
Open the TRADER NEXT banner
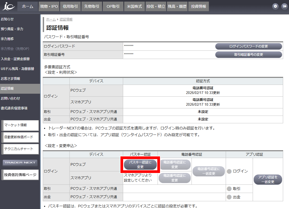click(20, 163)
